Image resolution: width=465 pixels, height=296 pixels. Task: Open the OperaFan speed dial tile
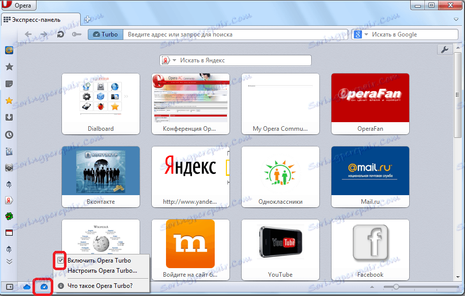click(371, 104)
